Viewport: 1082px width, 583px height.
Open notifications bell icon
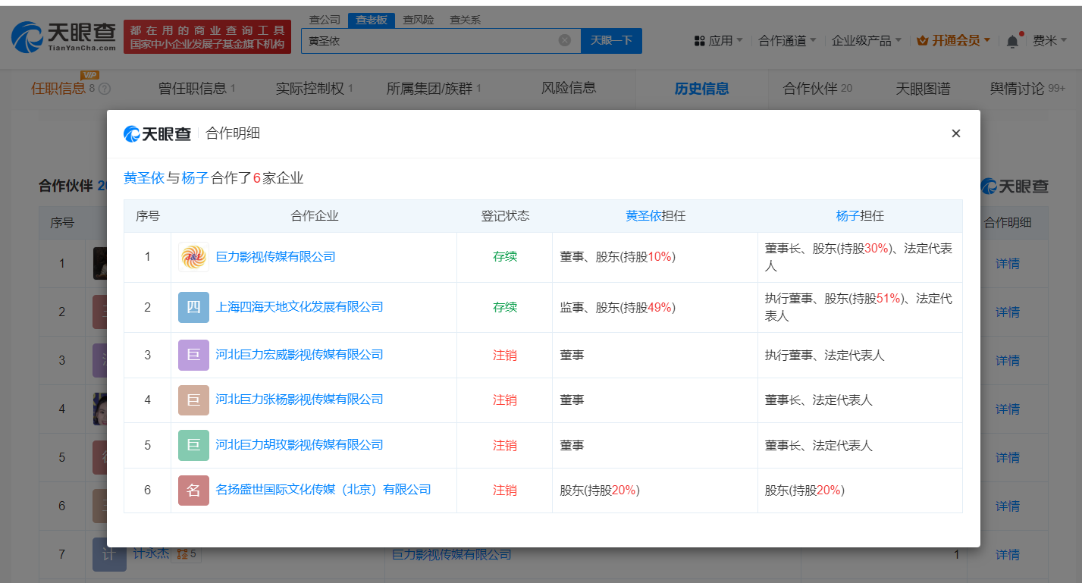click(x=1012, y=41)
